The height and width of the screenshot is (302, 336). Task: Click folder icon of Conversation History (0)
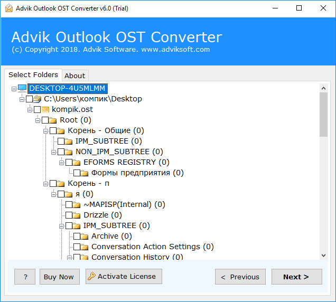pos(84,257)
